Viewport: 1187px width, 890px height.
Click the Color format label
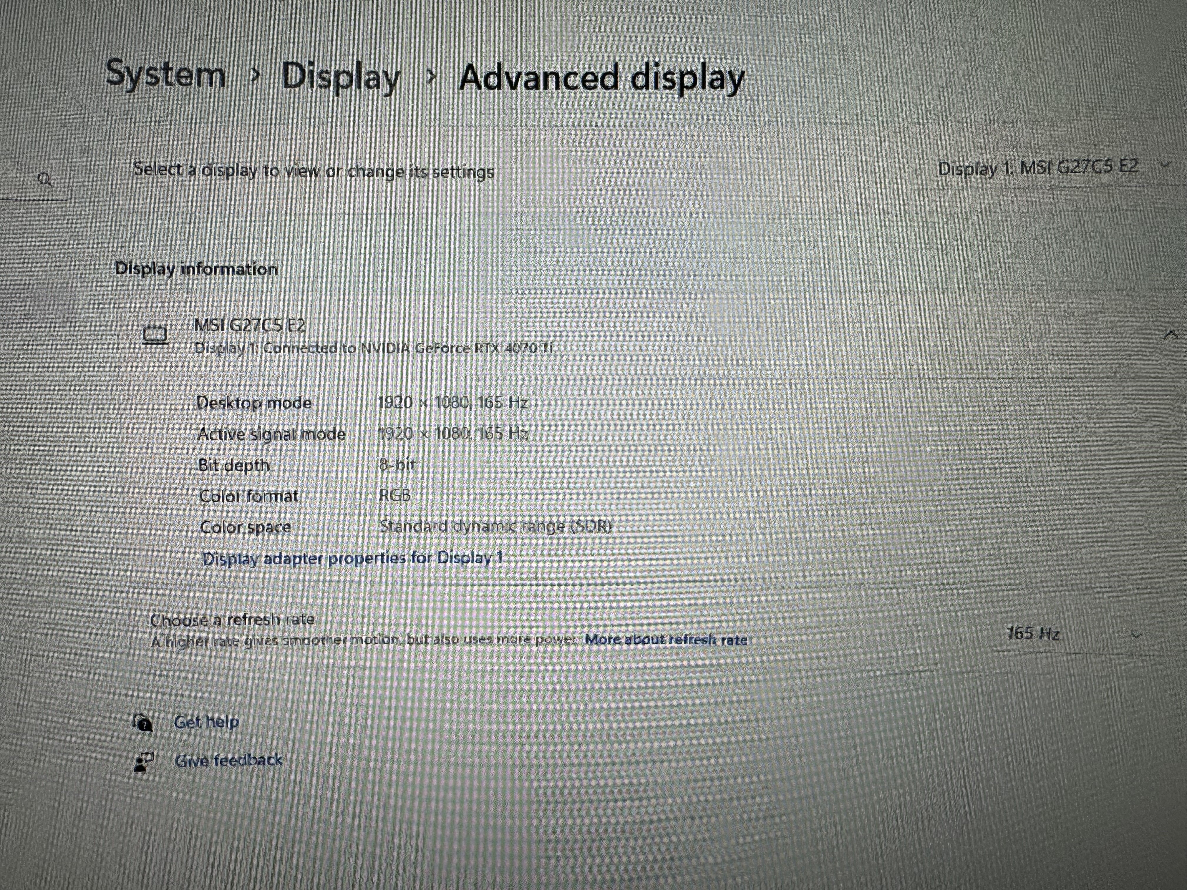248,496
